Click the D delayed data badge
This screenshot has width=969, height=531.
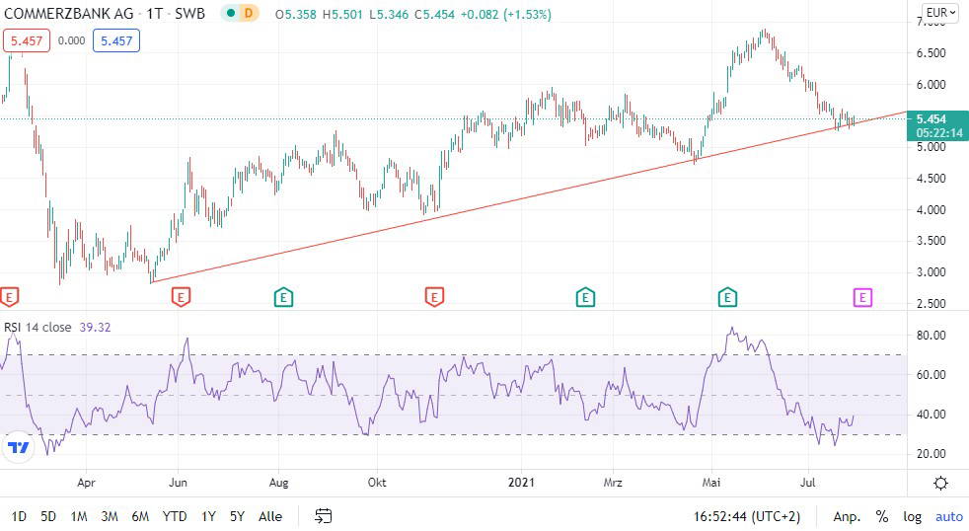tap(249, 13)
